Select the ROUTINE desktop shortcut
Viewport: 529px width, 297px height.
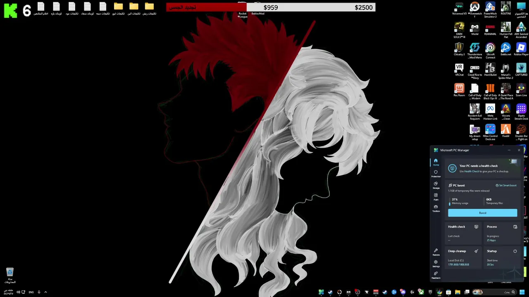506,9
